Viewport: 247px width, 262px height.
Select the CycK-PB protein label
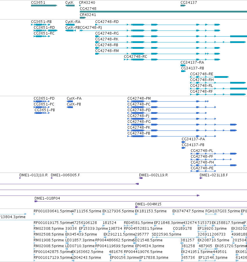(74, 104)
